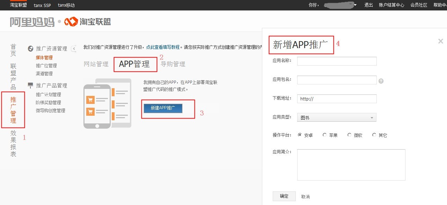Click the phone illustration thumbnail

coord(107,103)
